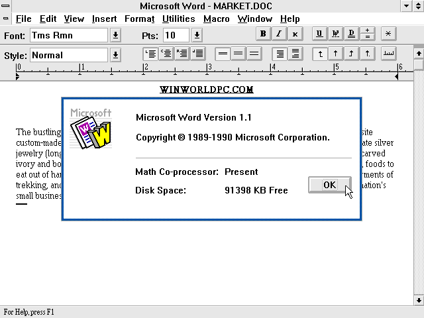The height and width of the screenshot is (318, 424).
Task: Toggle Word Underline (W) button
Action: click(x=336, y=34)
